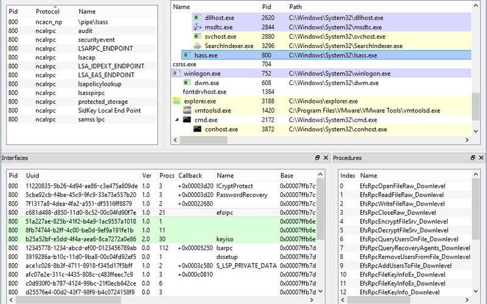This screenshot has height=304, width=487.
Task: Select EfsRpcFileKeyInfo_Downlevel procedure
Action: click(405, 292)
